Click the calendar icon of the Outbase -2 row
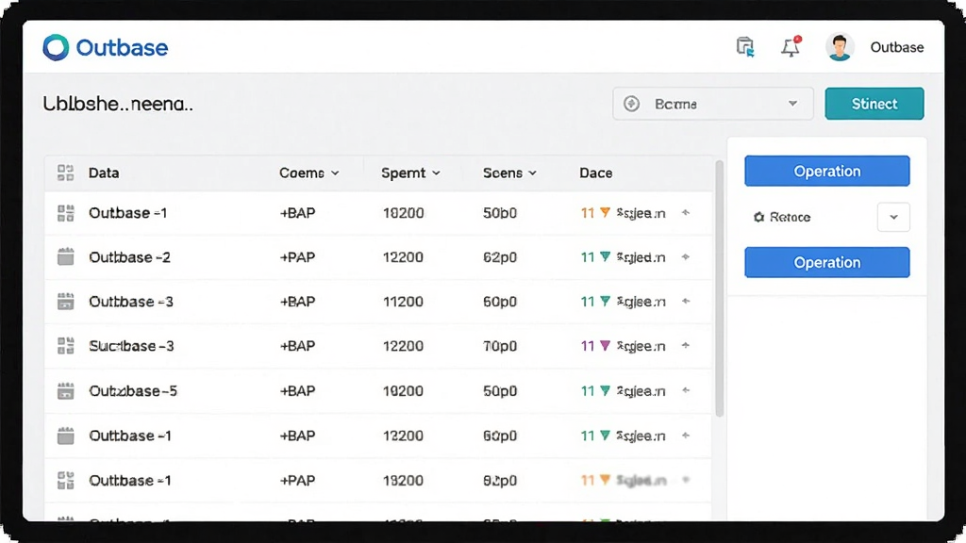 tap(65, 256)
